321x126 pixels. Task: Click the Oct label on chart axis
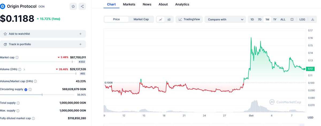(x=251, y=116)
